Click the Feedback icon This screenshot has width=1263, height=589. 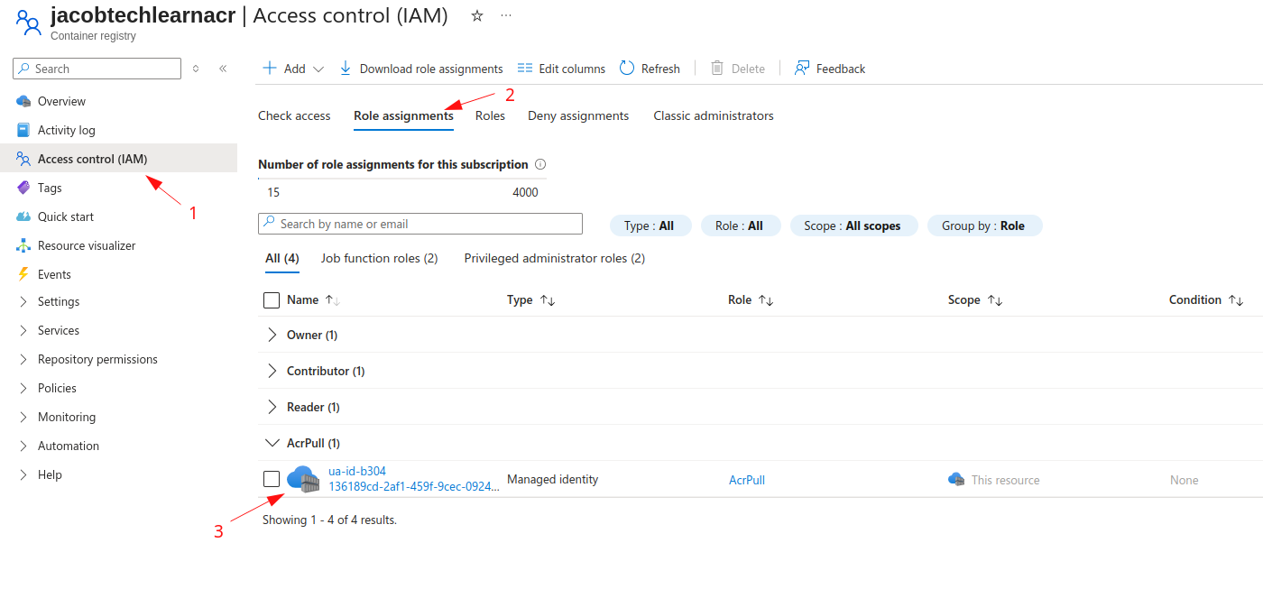click(802, 69)
